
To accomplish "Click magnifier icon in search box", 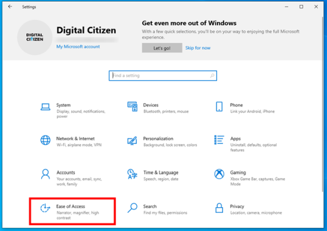I will [x=212, y=75].
